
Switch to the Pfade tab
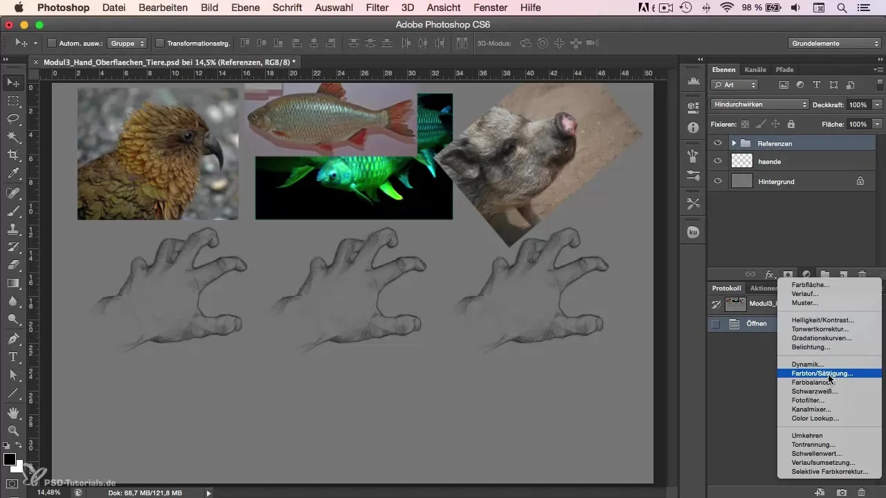tap(784, 69)
